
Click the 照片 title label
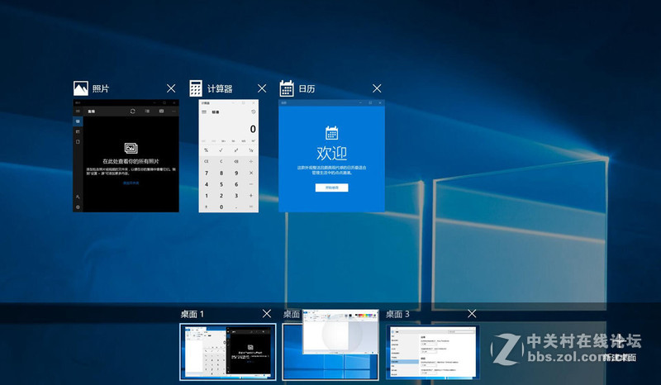[101, 89]
